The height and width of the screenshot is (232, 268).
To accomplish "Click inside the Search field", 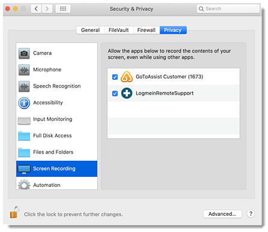I will coord(228,9).
